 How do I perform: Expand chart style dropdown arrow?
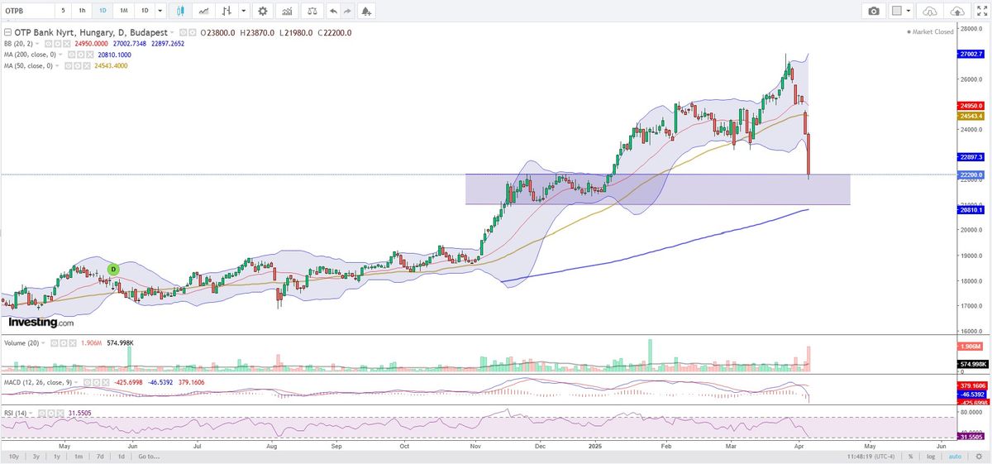tap(244, 11)
